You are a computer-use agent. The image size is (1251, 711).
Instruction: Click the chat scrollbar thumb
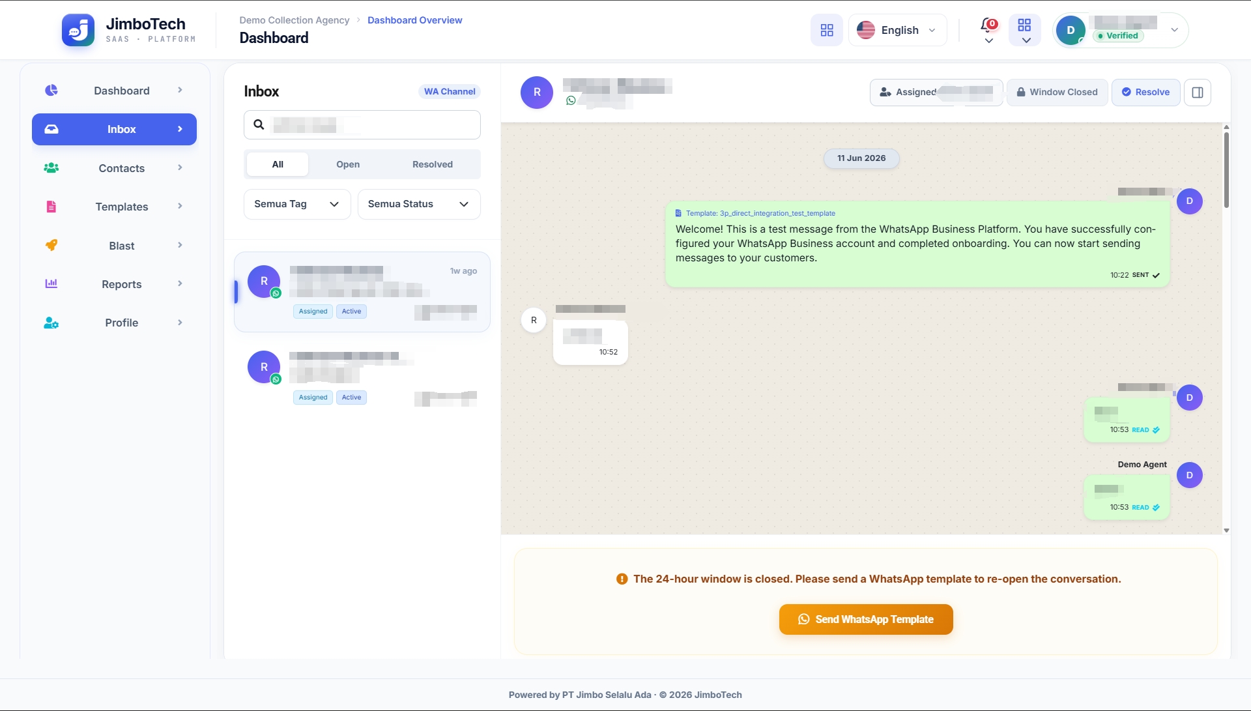pos(1226,169)
